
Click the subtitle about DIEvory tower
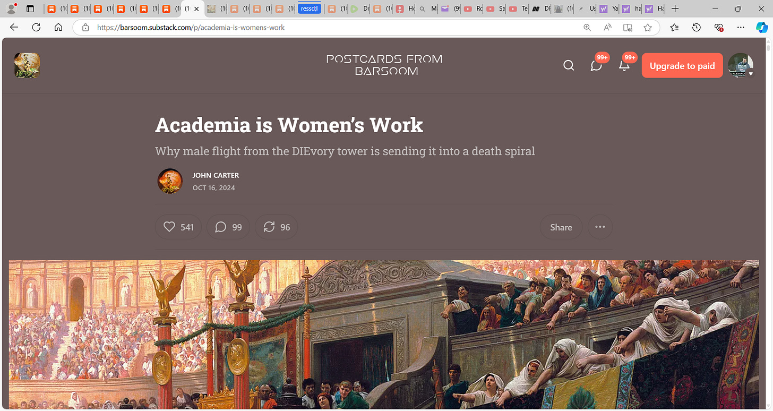pyautogui.click(x=345, y=151)
